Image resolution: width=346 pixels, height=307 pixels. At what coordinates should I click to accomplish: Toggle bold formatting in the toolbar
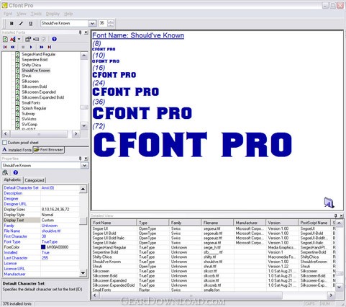pos(12,24)
